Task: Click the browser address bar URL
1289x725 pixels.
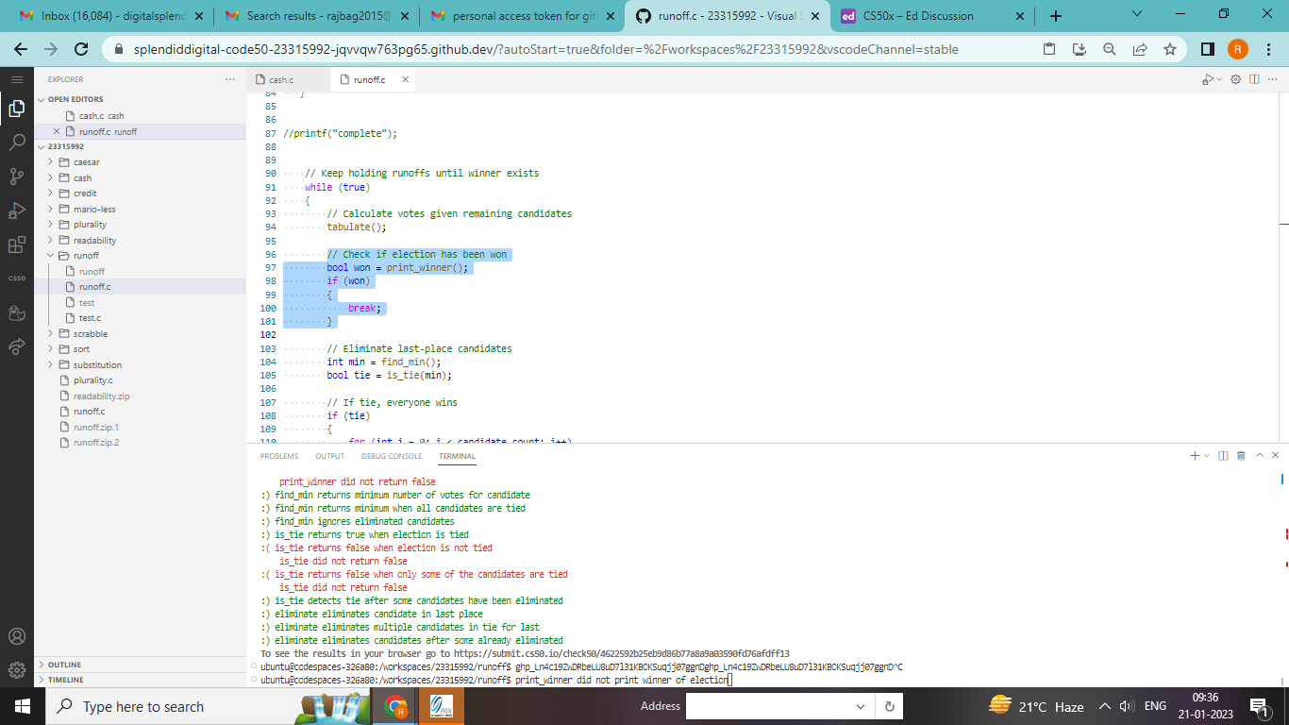Action: point(546,49)
